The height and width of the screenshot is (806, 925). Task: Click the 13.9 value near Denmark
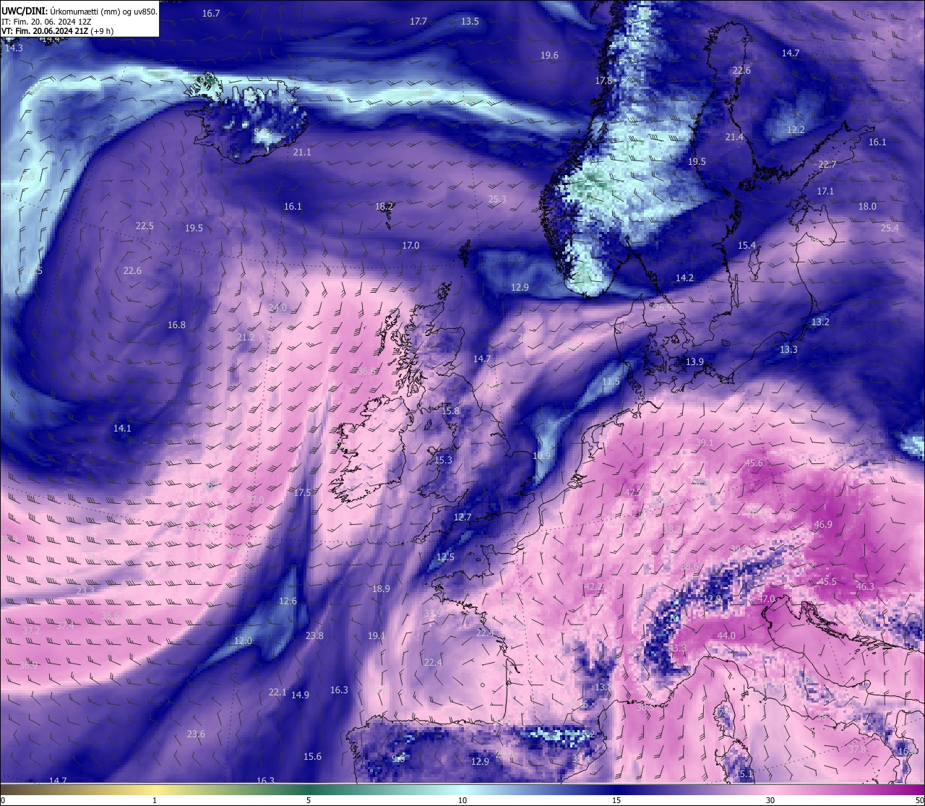pyautogui.click(x=694, y=362)
